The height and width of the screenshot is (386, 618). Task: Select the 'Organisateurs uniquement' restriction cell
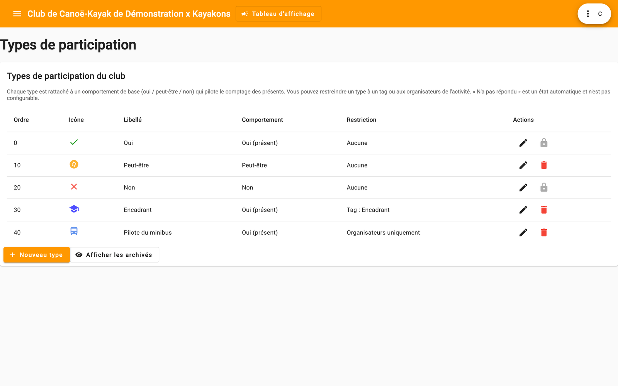coord(383,232)
